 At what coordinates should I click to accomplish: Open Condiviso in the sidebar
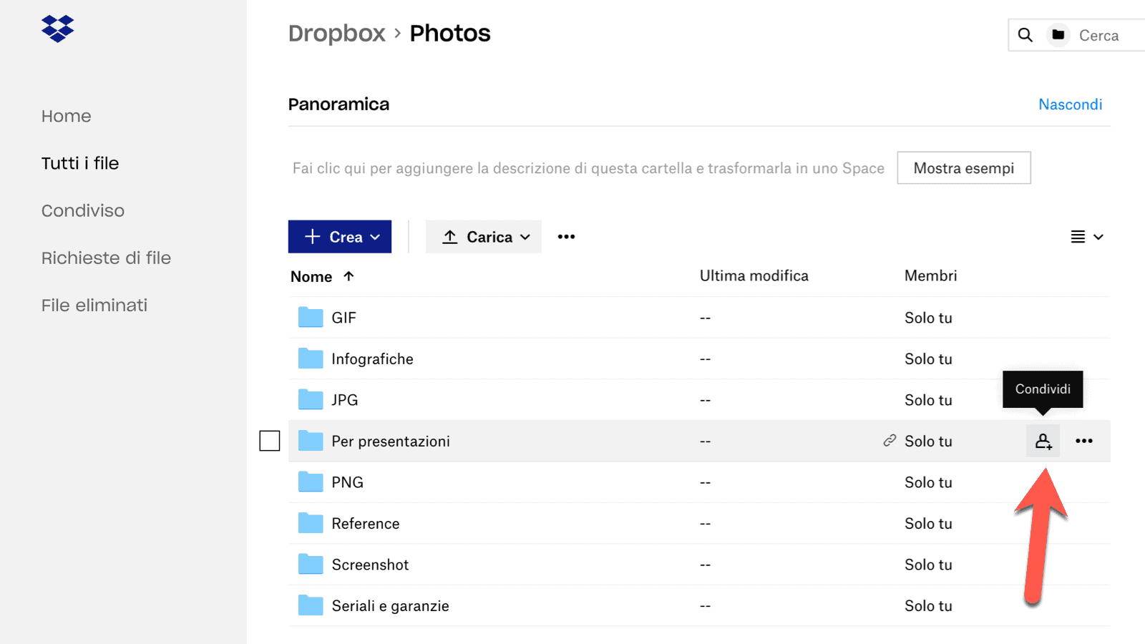83,210
